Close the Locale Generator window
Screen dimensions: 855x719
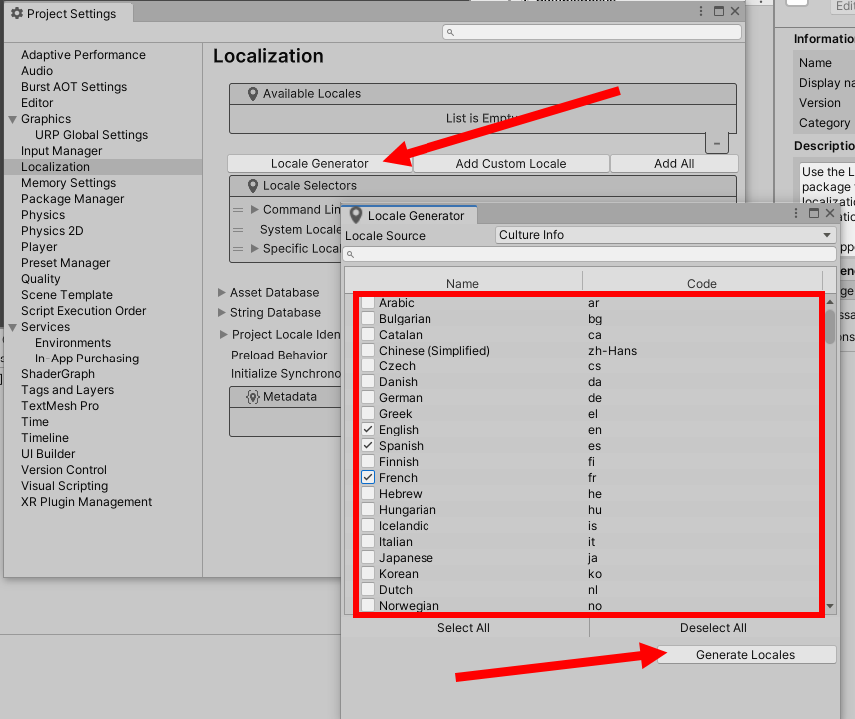(830, 213)
